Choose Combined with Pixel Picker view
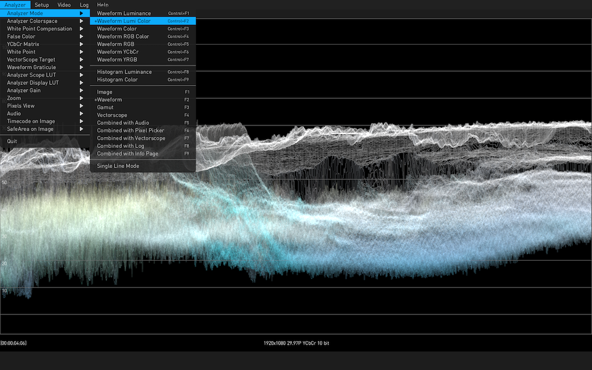Screen dimensions: 592x370 pos(130,131)
